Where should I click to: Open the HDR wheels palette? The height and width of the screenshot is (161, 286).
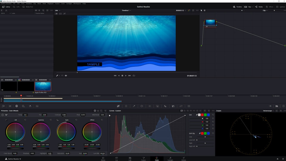coord(23,106)
